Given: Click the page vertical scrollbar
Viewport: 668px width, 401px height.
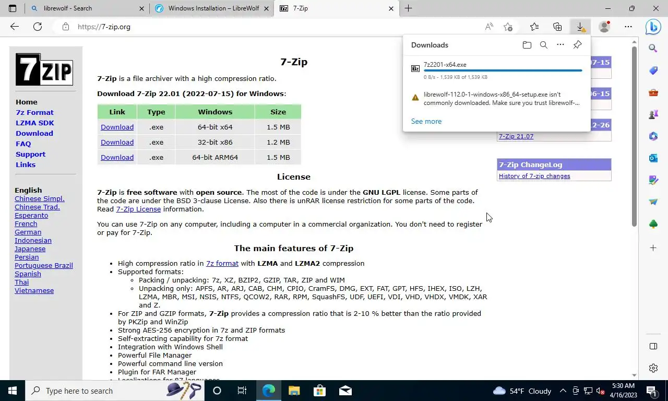Looking at the screenshot, I should tap(635, 136).
